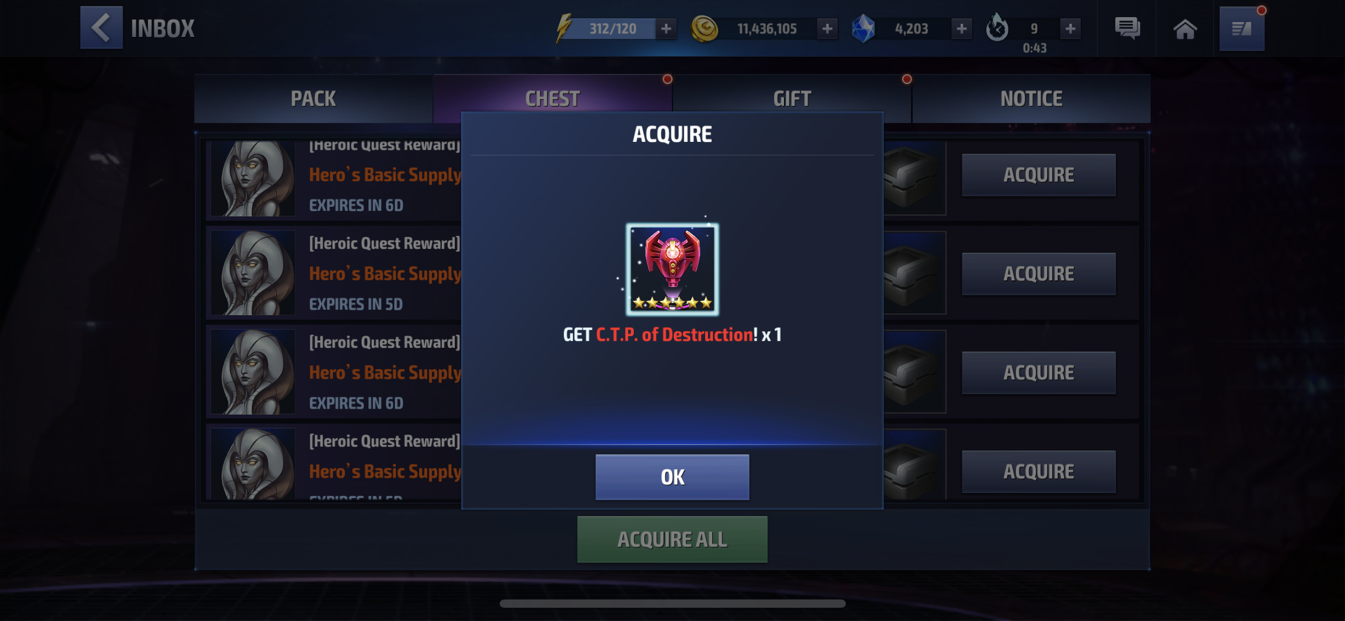This screenshot has width=1345, height=621.
Task: Switch to the GIFT tab
Action: point(792,99)
